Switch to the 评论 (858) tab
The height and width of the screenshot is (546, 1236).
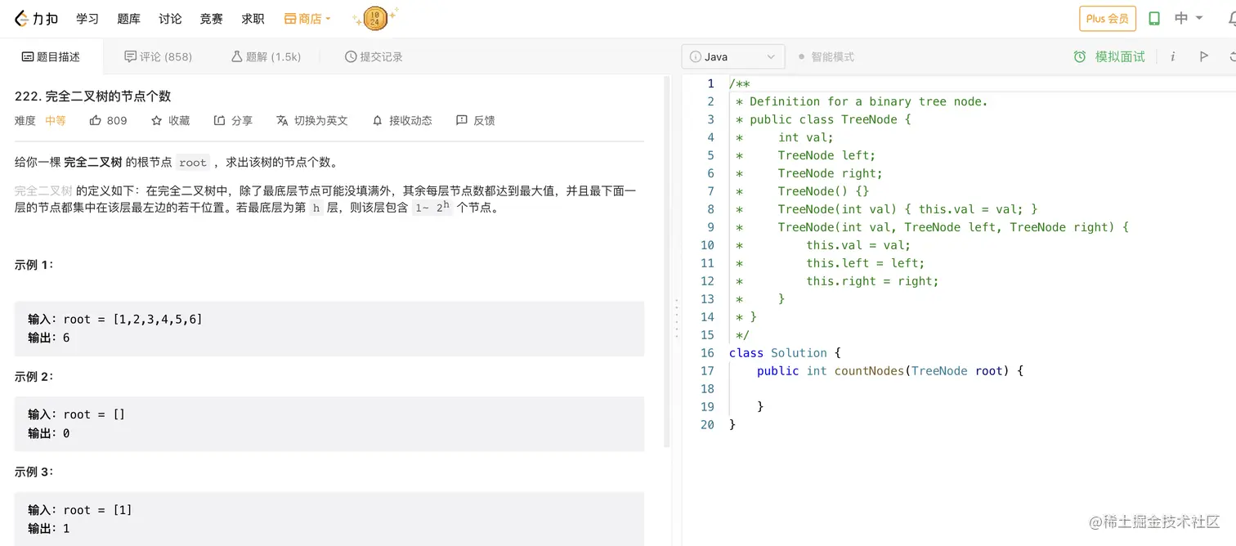[159, 56]
